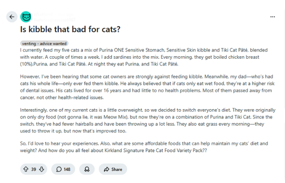Click the post title about kibble

pyautogui.click(x=70, y=29)
